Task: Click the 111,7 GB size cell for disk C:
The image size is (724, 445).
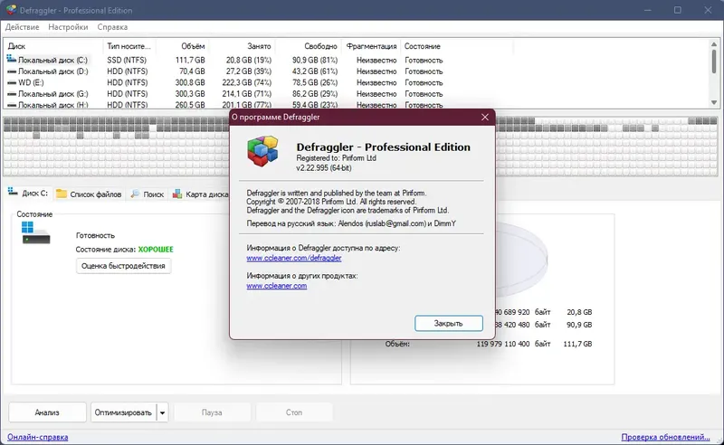Action: (190, 60)
